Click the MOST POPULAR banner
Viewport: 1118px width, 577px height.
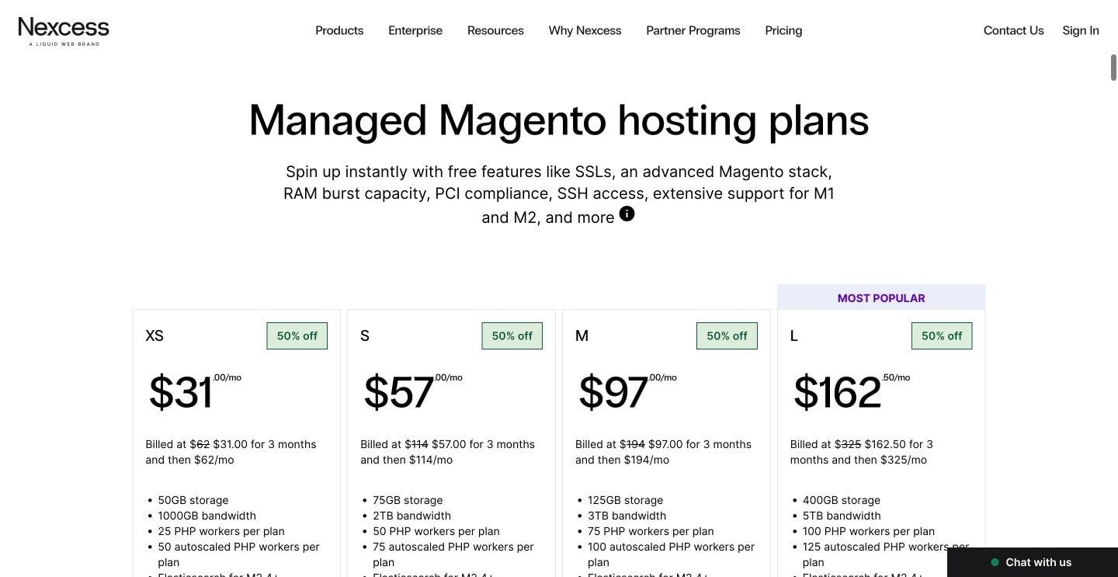(881, 297)
